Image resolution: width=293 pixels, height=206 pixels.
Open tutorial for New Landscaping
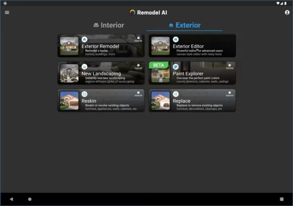pos(138,66)
